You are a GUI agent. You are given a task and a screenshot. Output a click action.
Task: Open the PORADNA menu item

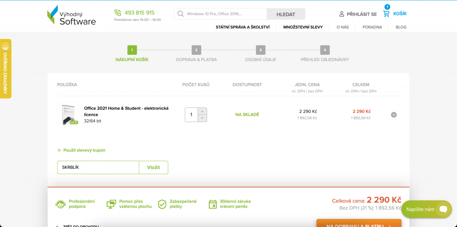[x=372, y=27]
